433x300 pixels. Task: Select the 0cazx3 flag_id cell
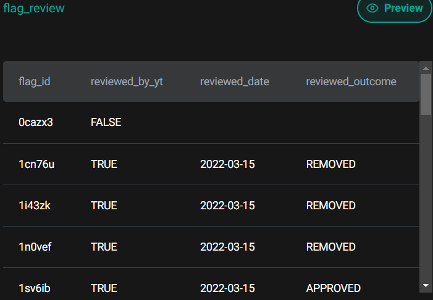coord(36,122)
